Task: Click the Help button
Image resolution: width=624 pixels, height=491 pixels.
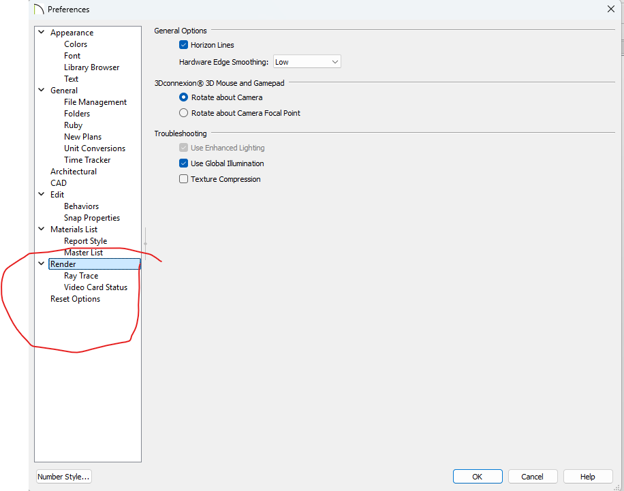Action: pyautogui.click(x=587, y=477)
